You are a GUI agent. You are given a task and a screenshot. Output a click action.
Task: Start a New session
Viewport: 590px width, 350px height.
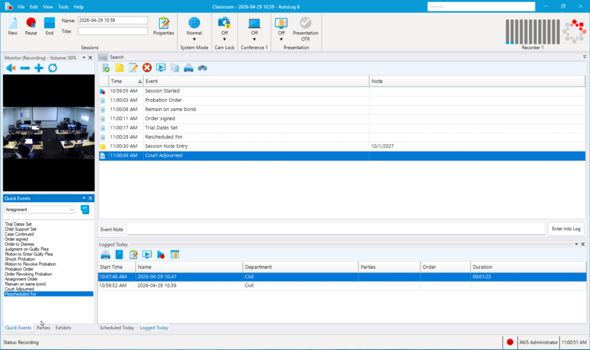(x=13, y=26)
